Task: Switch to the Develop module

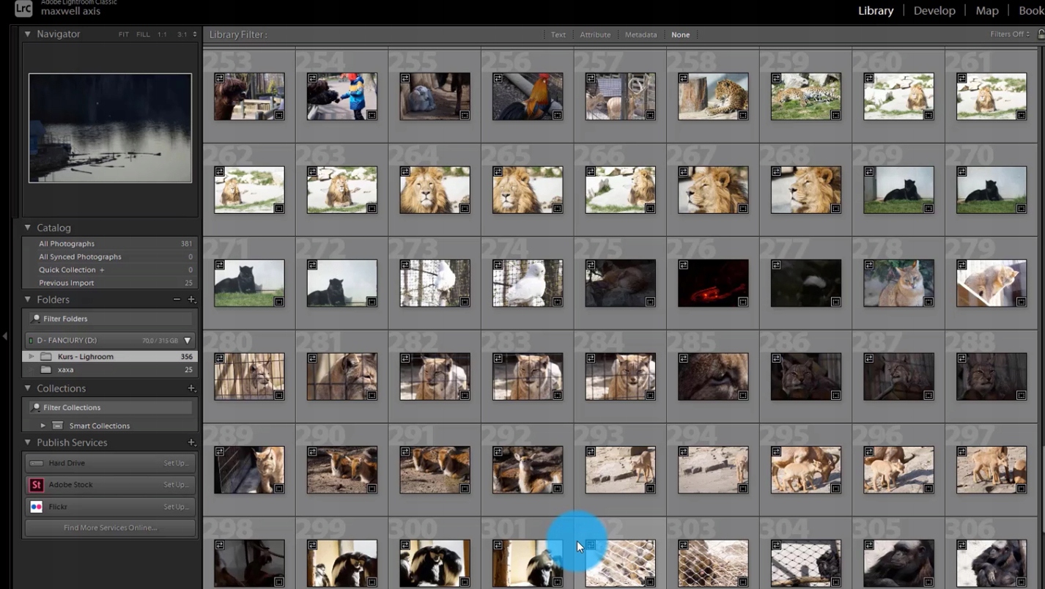Action: coord(934,10)
